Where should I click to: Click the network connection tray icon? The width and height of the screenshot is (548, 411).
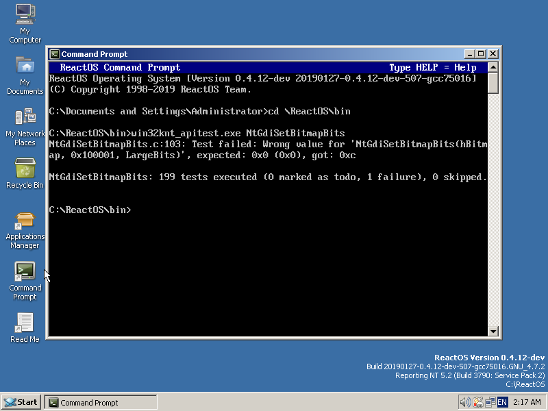(x=490, y=402)
